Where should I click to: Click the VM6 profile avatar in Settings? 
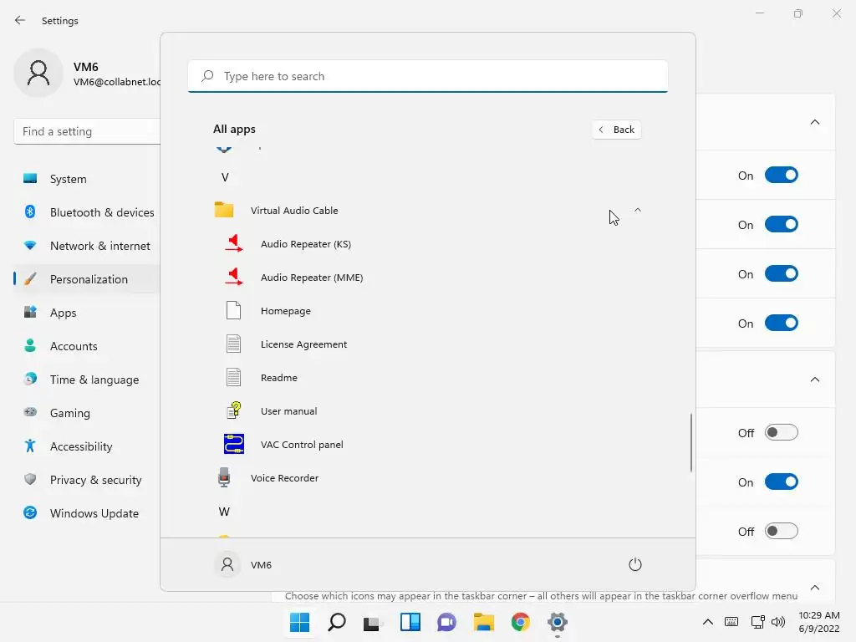point(38,73)
